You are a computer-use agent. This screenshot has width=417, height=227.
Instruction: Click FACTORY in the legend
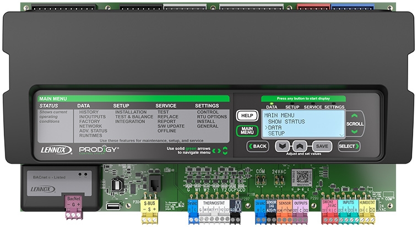[89, 121]
